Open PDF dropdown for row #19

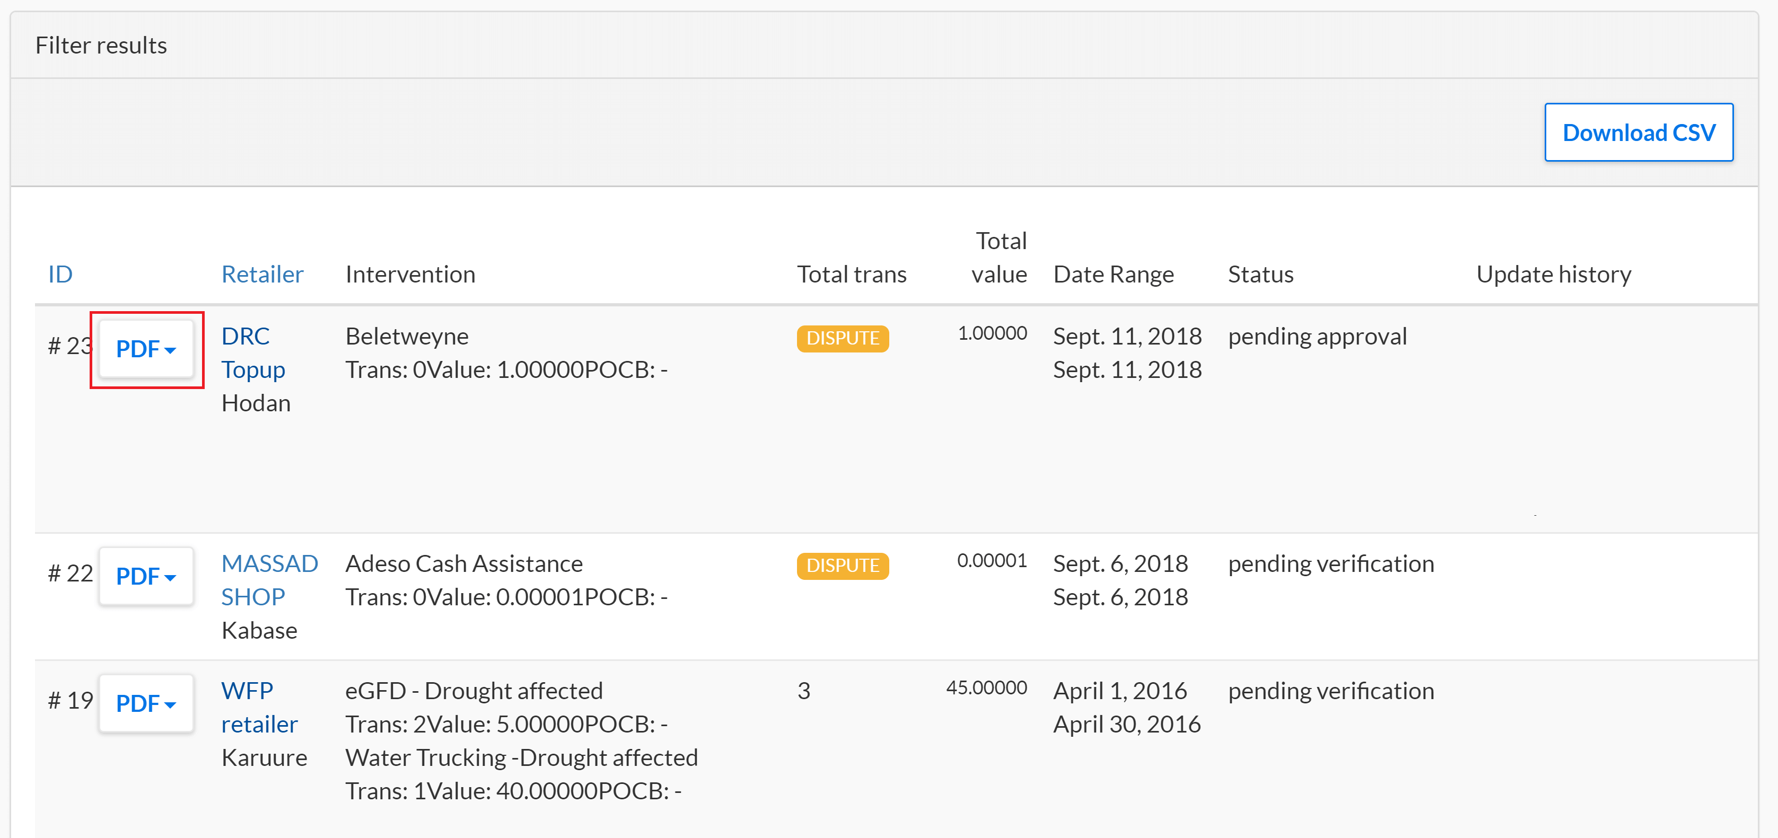[146, 703]
